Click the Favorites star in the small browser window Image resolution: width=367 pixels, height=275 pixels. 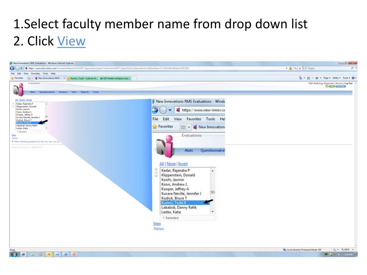coord(13,78)
